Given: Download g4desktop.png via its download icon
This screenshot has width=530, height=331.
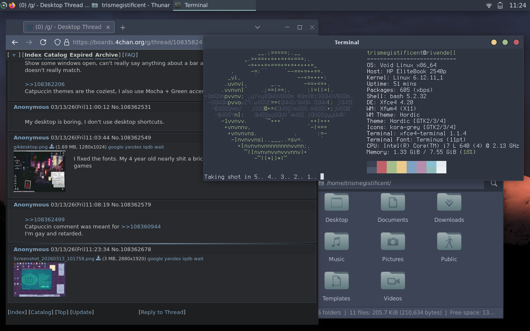Looking at the screenshot, I should (x=52, y=147).
